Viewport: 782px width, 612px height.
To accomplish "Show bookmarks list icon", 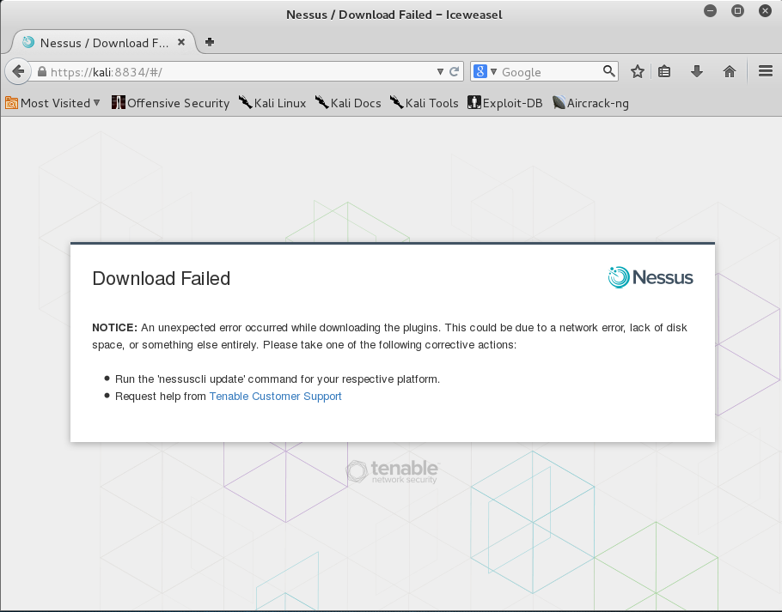I will tap(663, 72).
